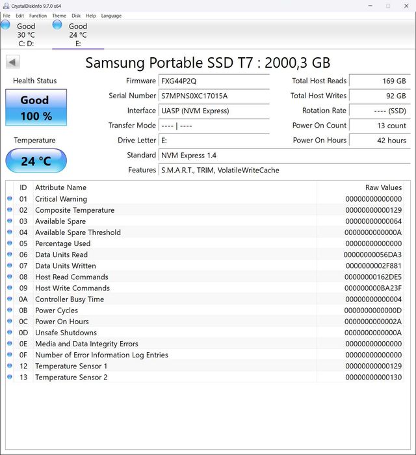Open the Disk menu
Viewport: 416px width, 455px height.
[76, 16]
